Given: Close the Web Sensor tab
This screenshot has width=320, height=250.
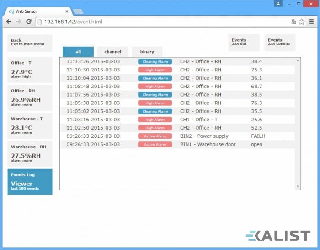Looking at the screenshot, I should [67, 11].
